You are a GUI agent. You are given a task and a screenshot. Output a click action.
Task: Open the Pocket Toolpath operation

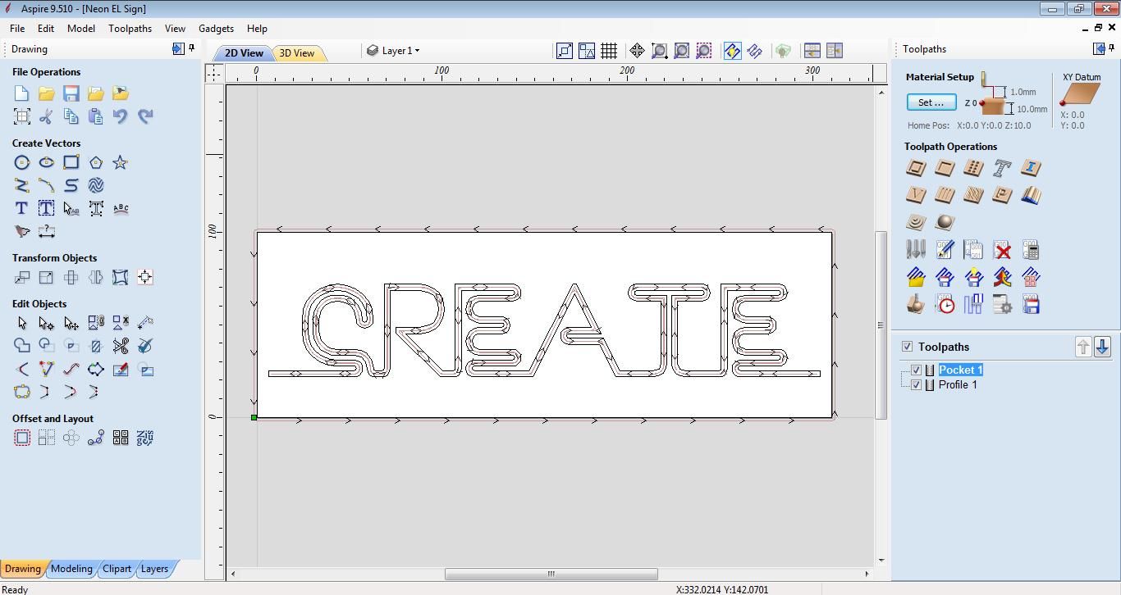[944, 169]
